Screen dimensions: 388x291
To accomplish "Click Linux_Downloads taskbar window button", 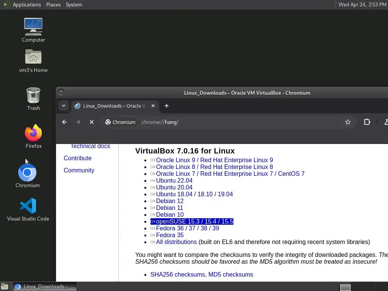I will [45, 286].
